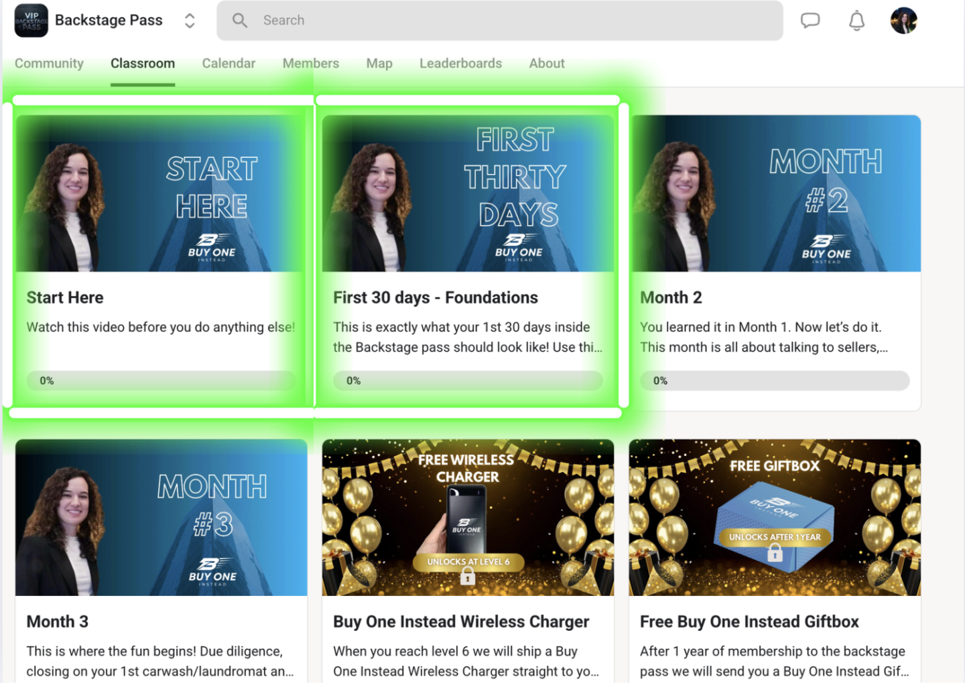The image size is (965, 683).
Task: Show the About tab
Action: pos(547,63)
